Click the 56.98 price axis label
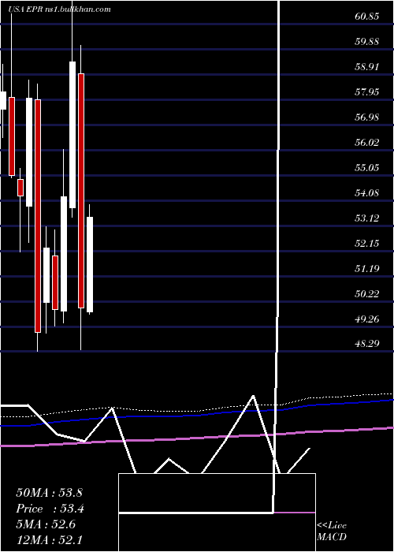394x552 pixels. coord(367,117)
